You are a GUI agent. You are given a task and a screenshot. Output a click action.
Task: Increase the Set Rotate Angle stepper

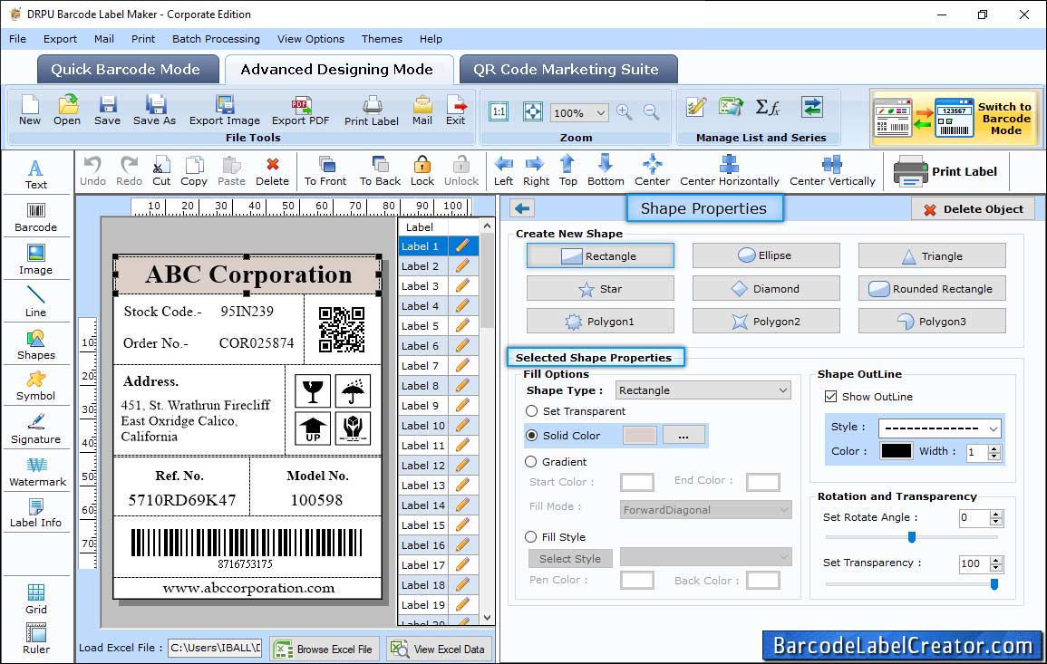(996, 514)
